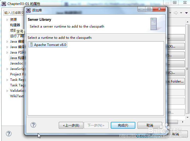
Task: Click the forward navigation arrow icon
Action: (176, 13)
